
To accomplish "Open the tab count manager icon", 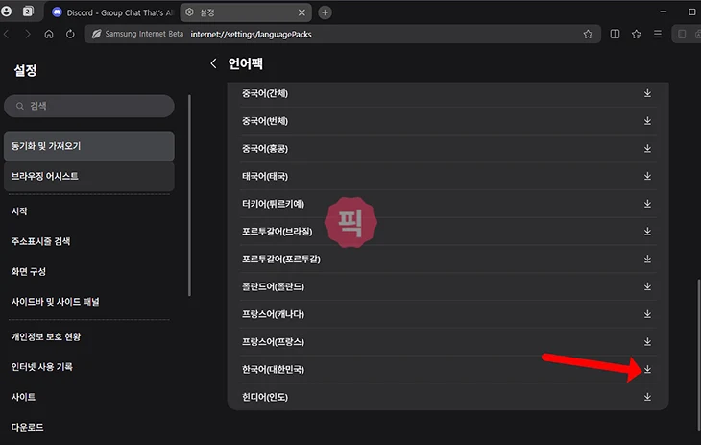I will (28, 12).
